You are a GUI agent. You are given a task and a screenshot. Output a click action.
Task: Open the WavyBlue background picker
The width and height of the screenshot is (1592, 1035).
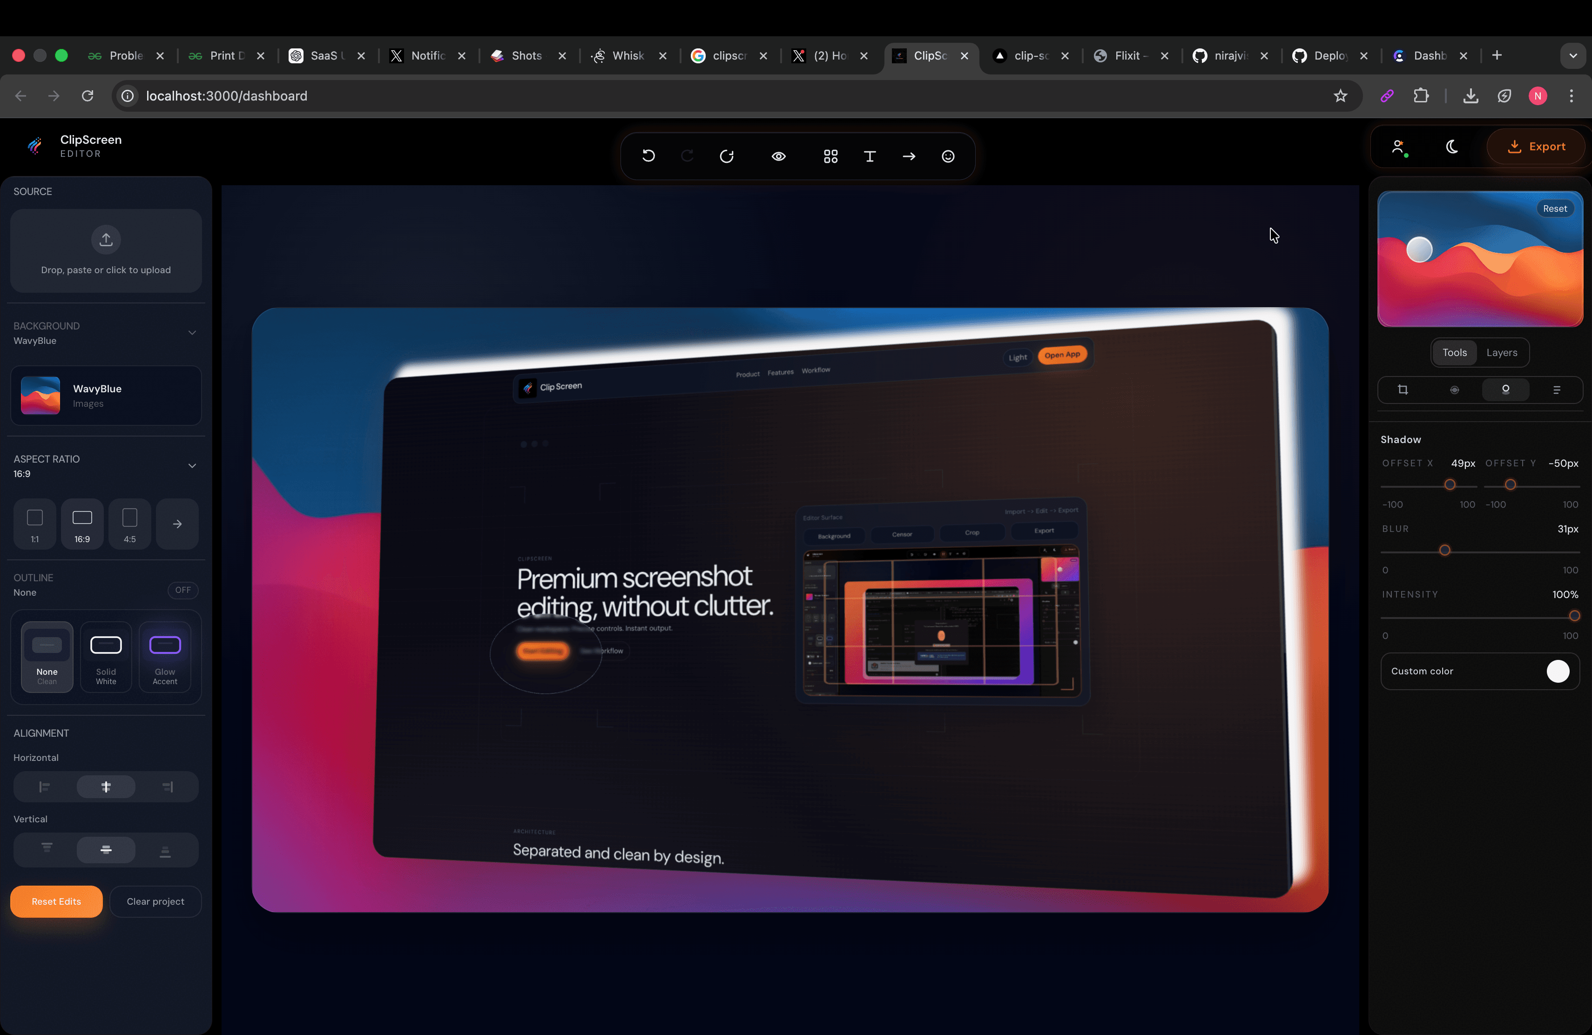(106, 395)
